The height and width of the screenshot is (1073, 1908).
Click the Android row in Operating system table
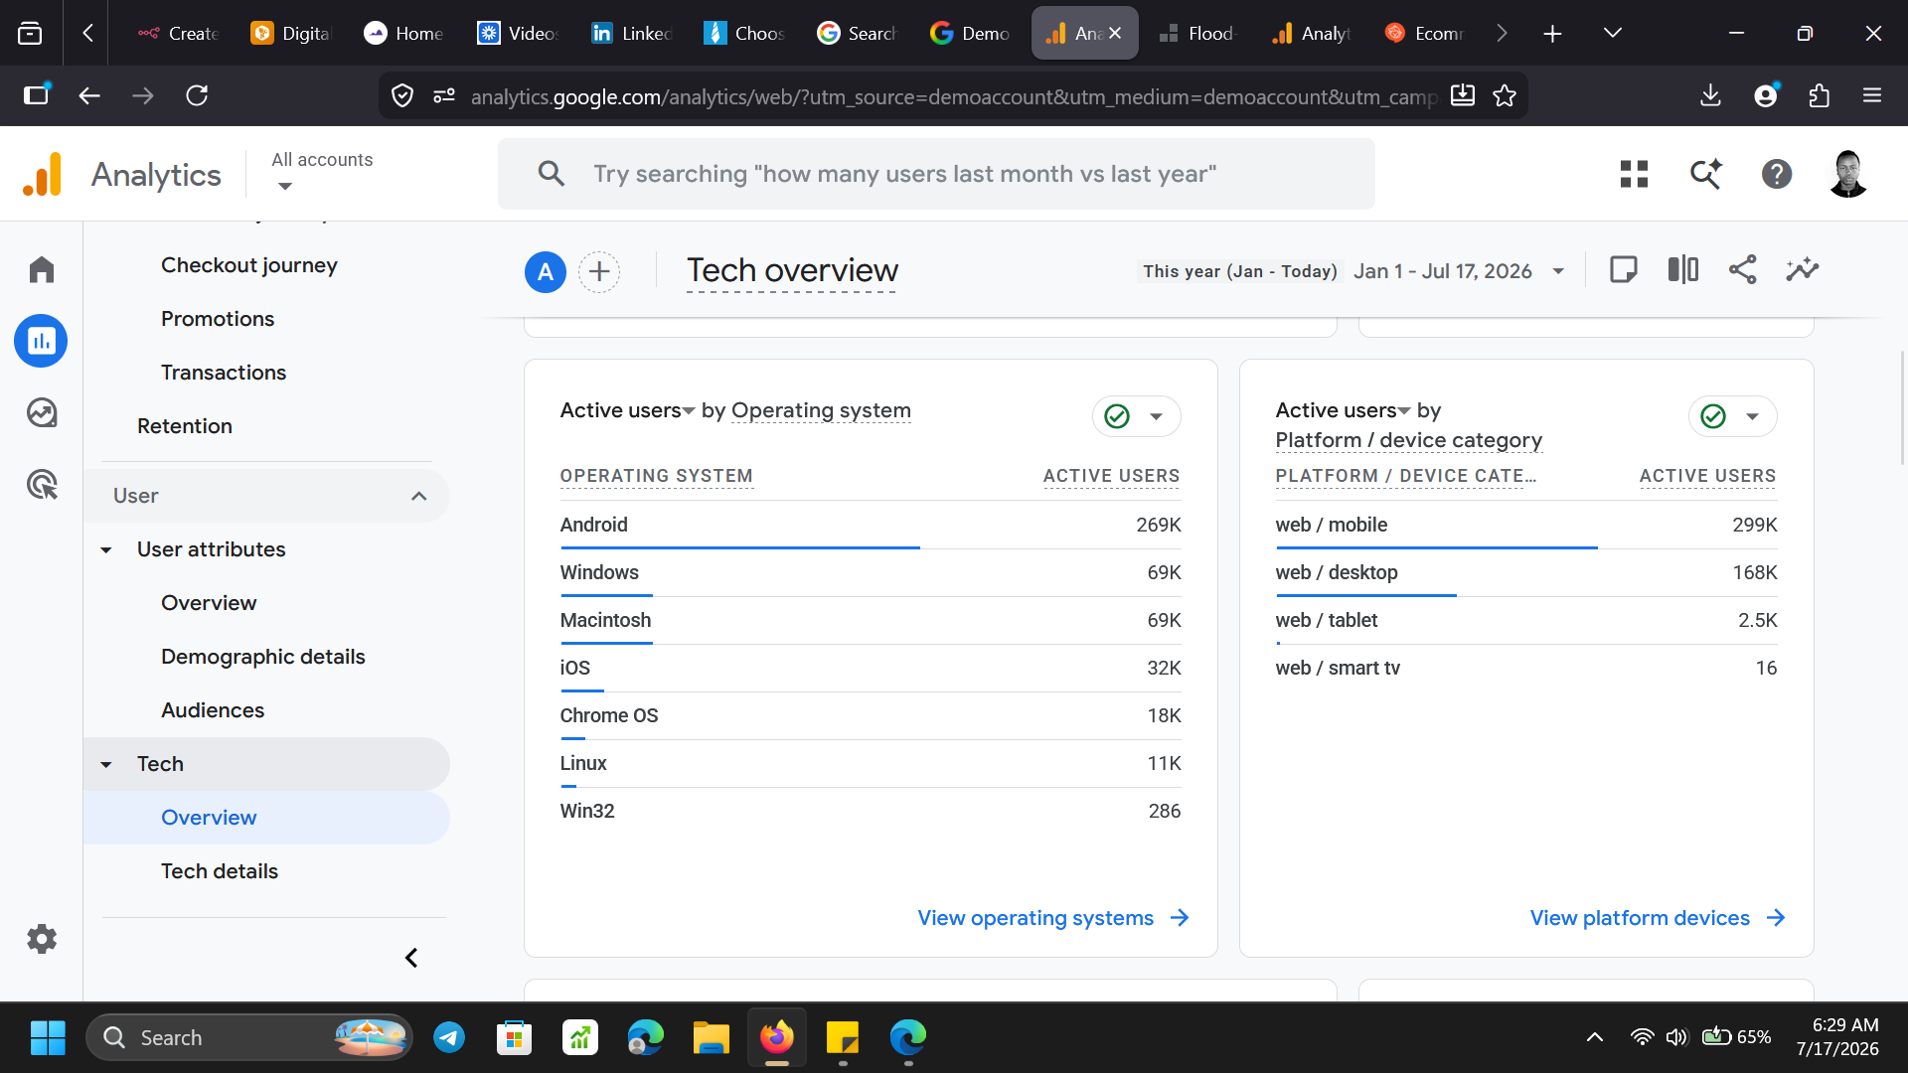871,525
